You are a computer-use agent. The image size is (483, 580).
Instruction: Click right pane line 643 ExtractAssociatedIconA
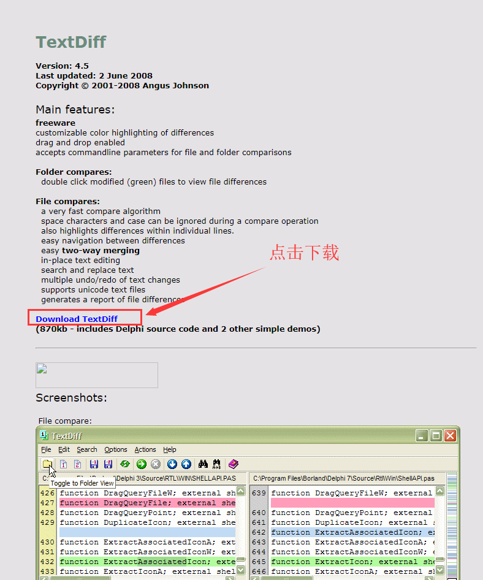coord(353,542)
